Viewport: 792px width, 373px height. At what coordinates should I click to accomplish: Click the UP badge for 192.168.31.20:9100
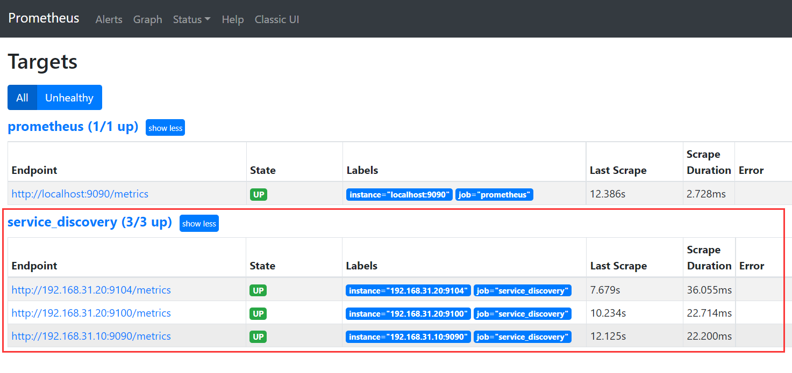tap(258, 313)
